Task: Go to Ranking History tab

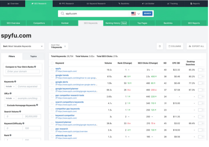Action: click(x=116, y=23)
